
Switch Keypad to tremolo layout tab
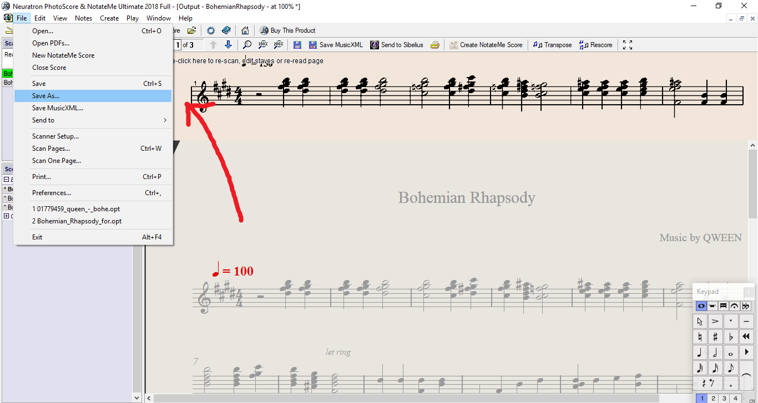723,306
